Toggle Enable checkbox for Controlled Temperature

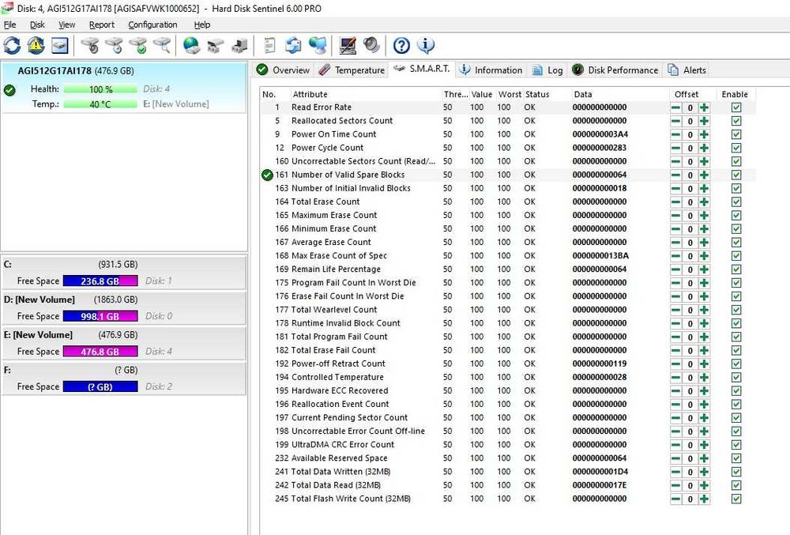click(x=736, y=377)
